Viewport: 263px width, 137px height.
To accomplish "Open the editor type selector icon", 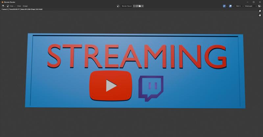I will [3, 6].
